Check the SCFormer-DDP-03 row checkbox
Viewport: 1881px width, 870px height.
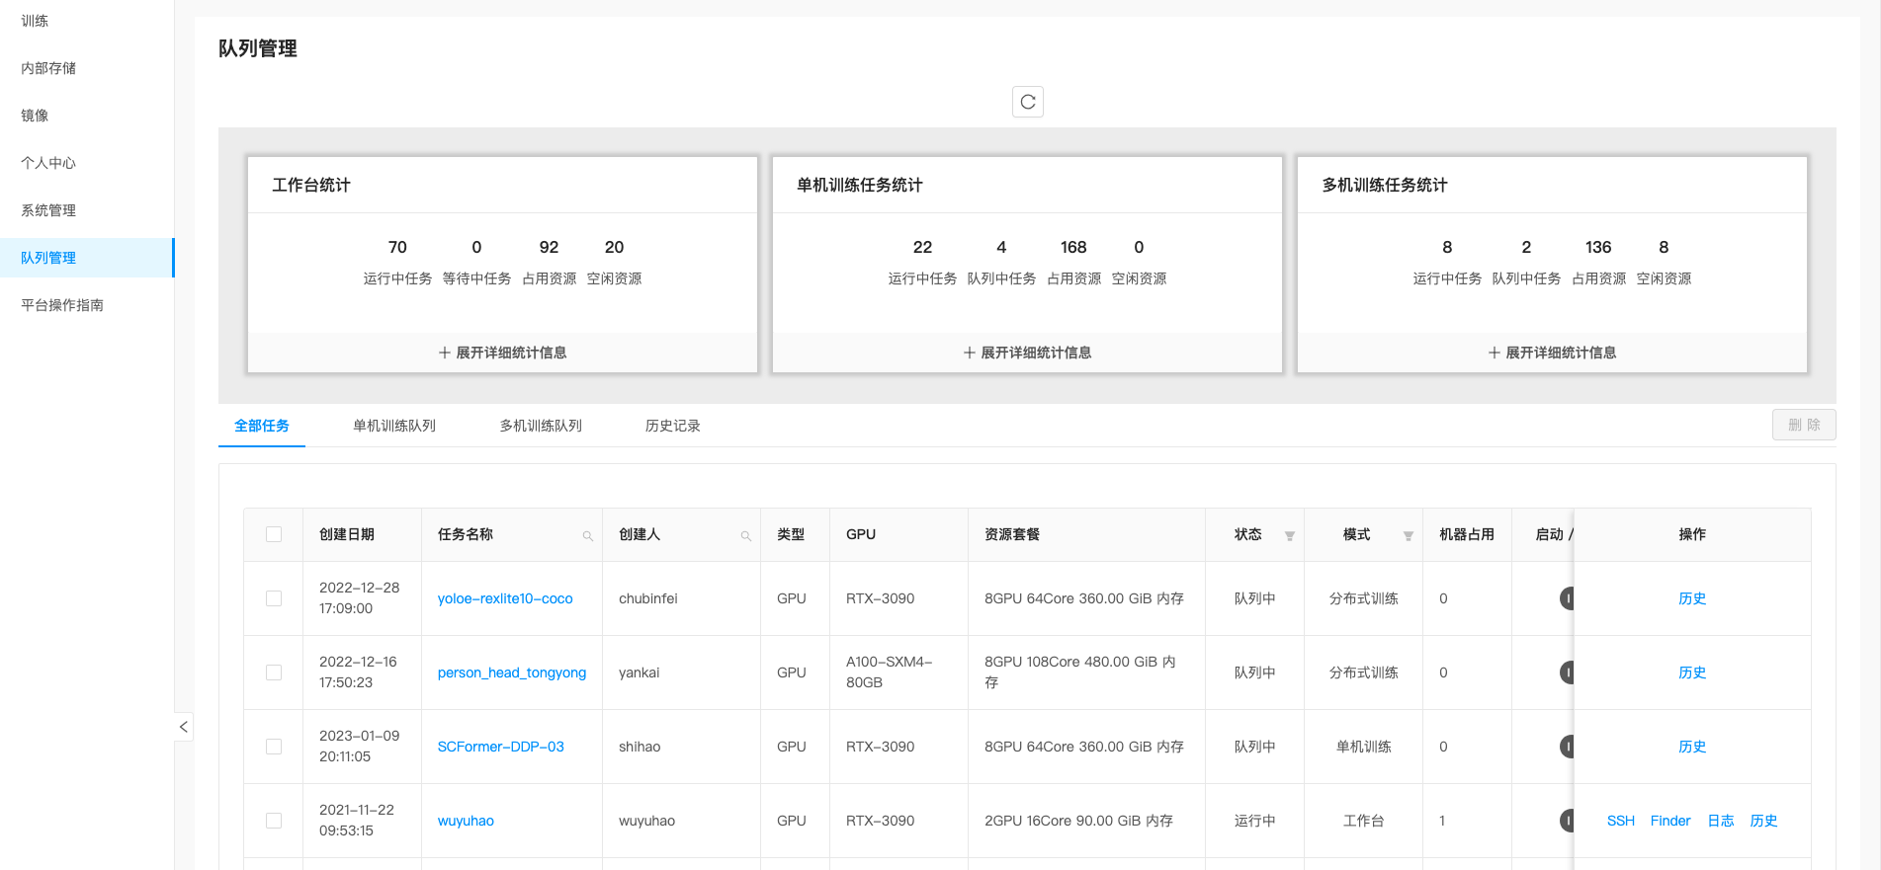point(274,747)
